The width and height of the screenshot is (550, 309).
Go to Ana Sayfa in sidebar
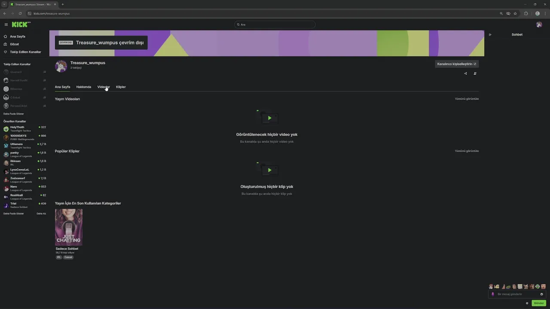tap(18, 36)
